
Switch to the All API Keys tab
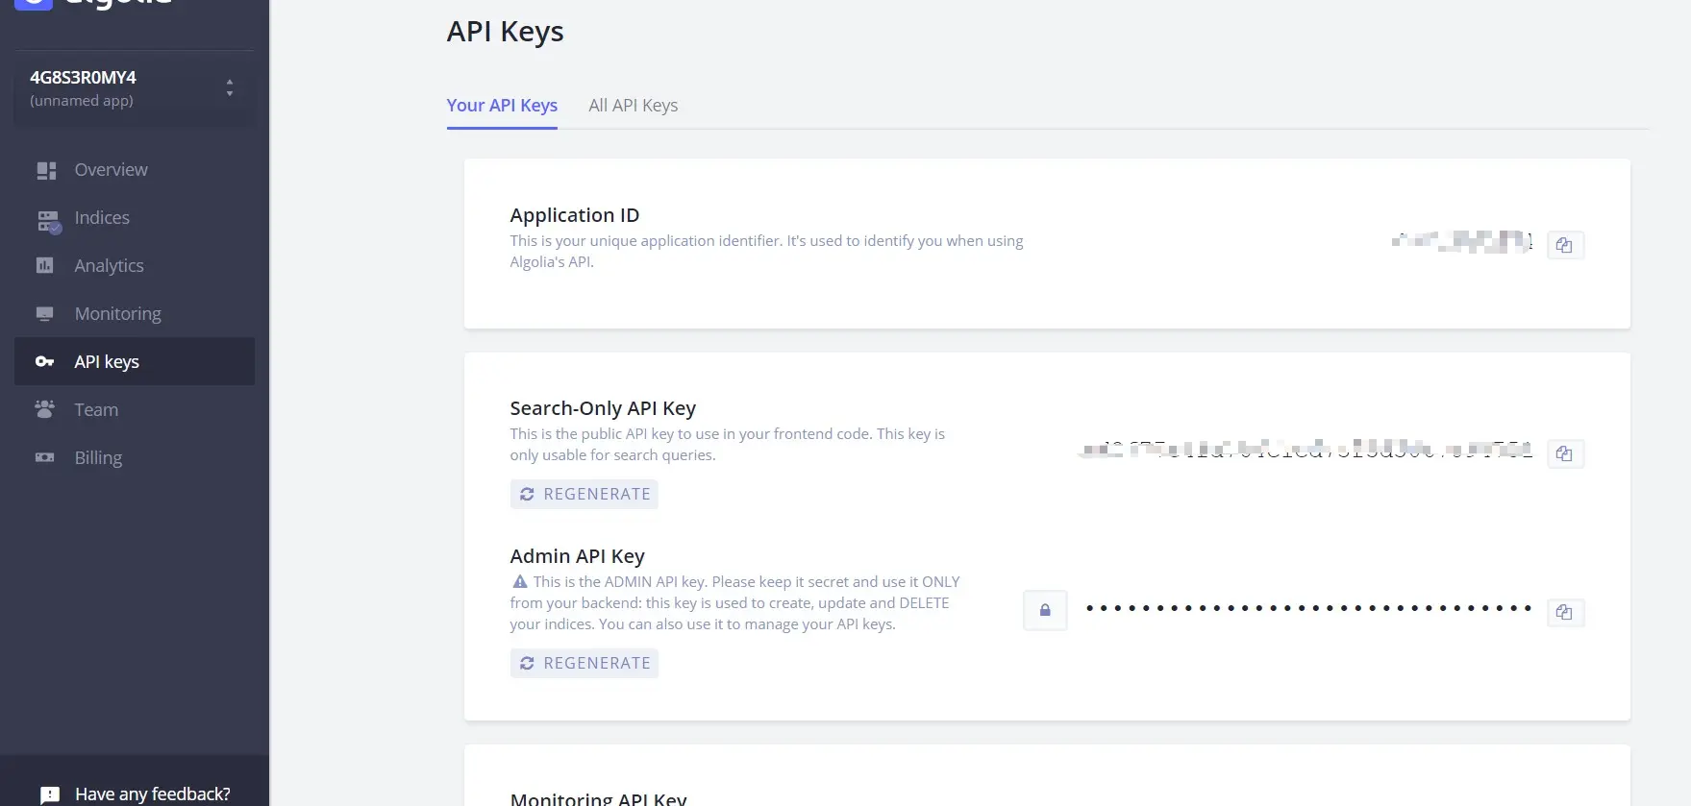[634, 106]
